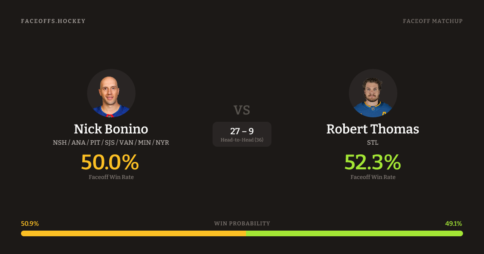Viewport: 484px width, 254px height.
Task: Select the Robert Thomas player name
Action: coord(373,129)
